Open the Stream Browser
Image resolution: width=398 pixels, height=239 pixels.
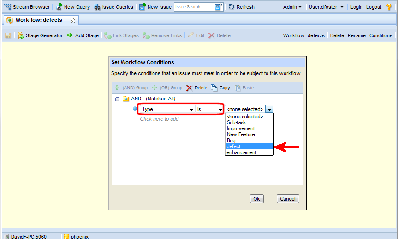click(x=27, y=7)
